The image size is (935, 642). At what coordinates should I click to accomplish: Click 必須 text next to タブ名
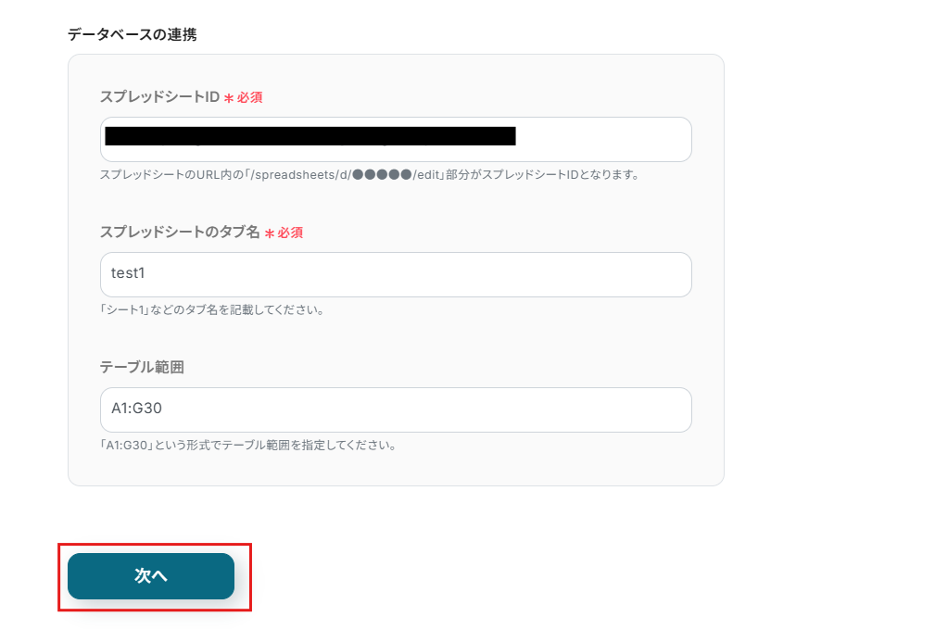pos(290,233)
